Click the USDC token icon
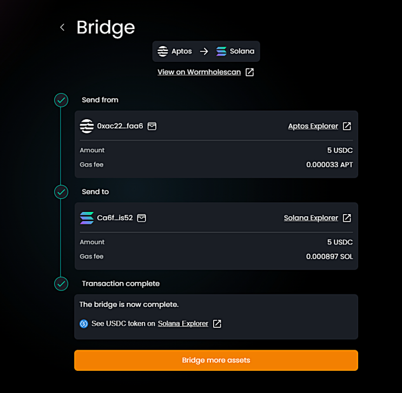This screenshot has height=393, width=402. click(84, 324)
